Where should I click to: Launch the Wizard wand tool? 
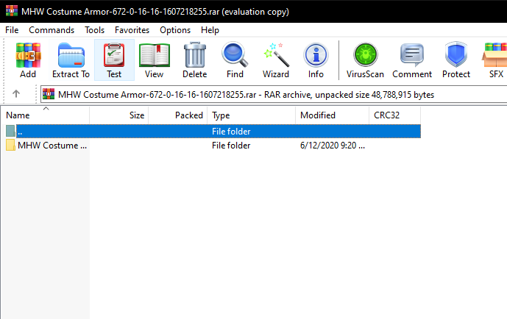tap(276, 60)
